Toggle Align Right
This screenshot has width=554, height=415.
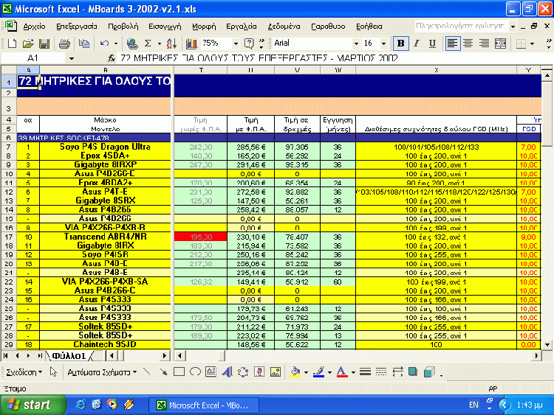click(484, 43)
